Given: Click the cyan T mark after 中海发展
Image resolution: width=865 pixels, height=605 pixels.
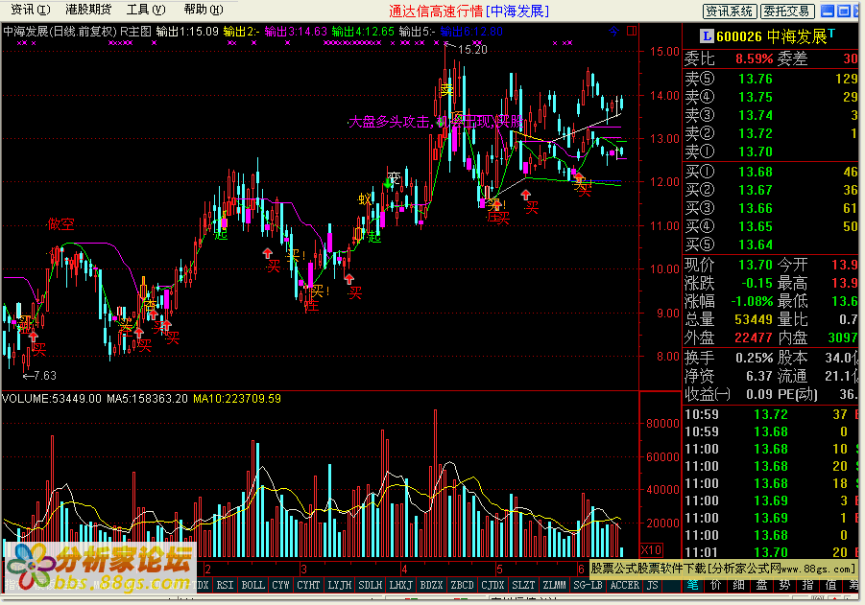Looking at the screenshot, I should [831, 34].
